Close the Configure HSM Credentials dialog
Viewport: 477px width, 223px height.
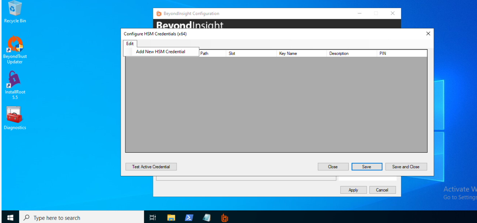pos(428,33)
